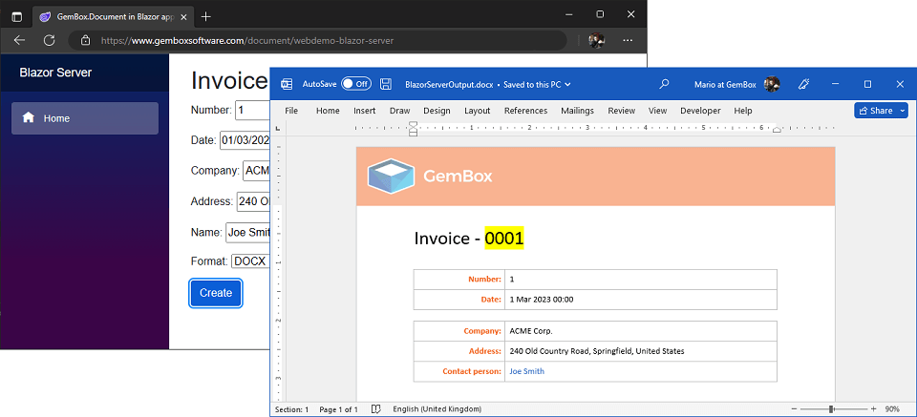Toggle the AutoSave switch
Screen dimensions: 917x417
point(355,84)
